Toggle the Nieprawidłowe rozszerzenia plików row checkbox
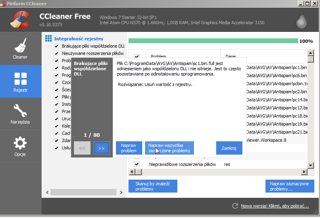Screen dimensions: 320x218 [x=137, y=164]
